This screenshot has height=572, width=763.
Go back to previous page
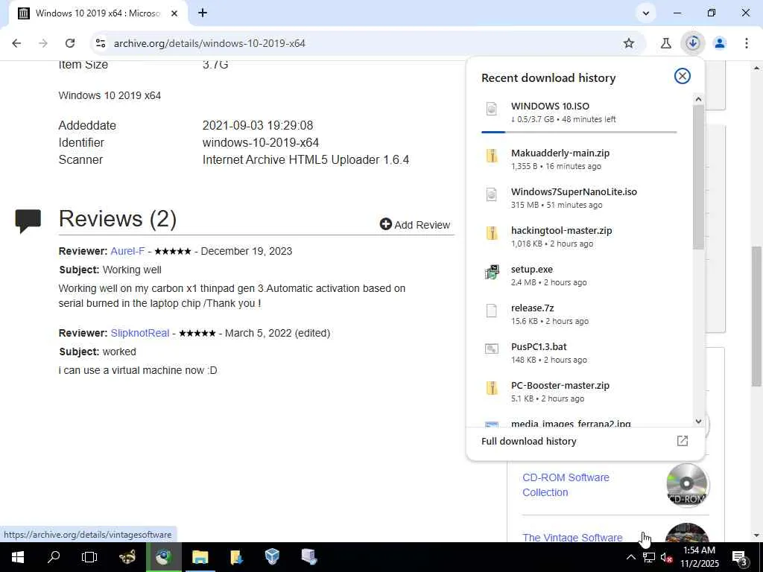[x=16, y=43]
